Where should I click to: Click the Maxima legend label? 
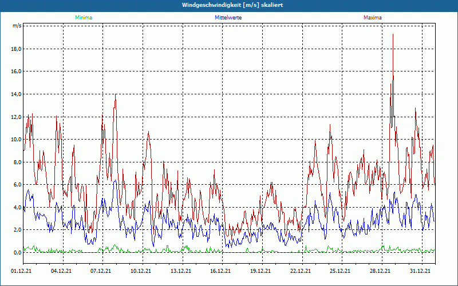pyautogui.click(x=373, y=18)
